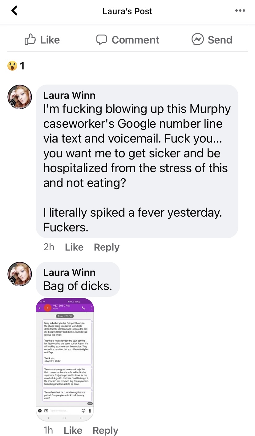Tap the Comment speech bubble button
This screenshot has height=436, width=255.
point(127,40)
